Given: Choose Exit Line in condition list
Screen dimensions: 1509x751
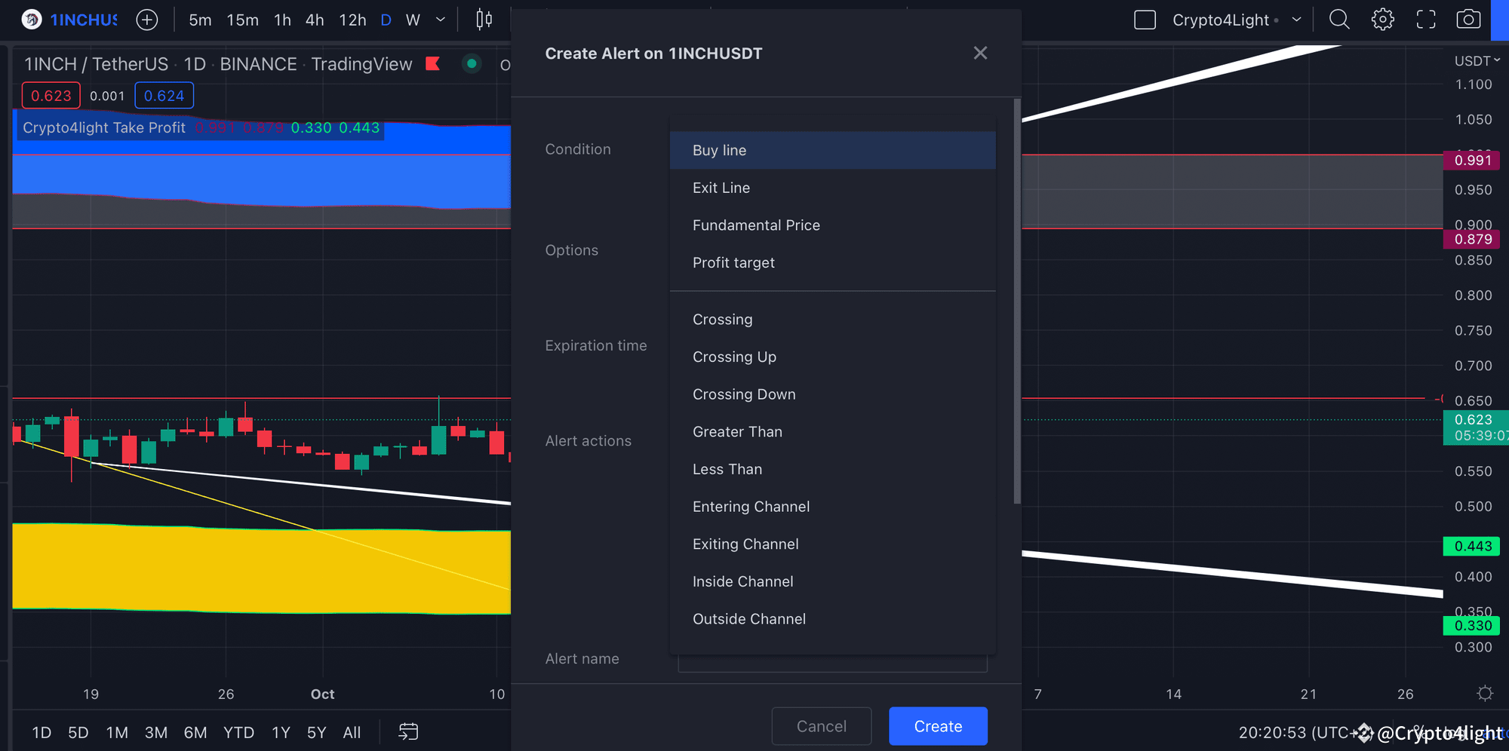Looking at the screenshot, I should 832,188.
